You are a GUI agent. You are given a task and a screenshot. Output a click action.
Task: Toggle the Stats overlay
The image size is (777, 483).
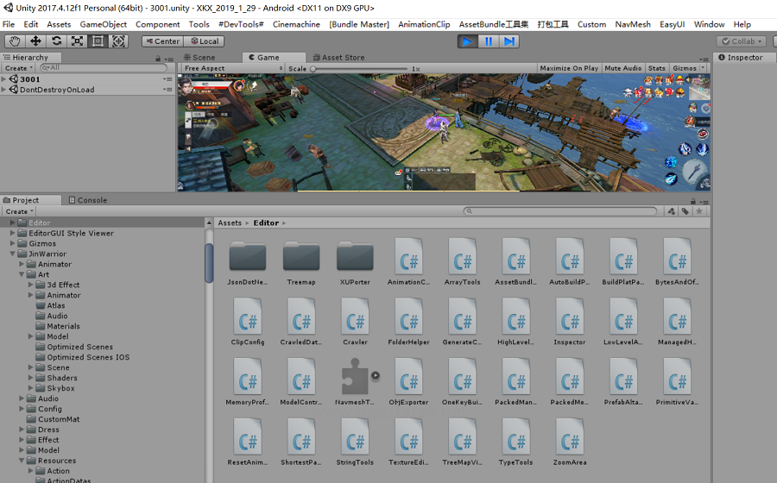point(657,68)
